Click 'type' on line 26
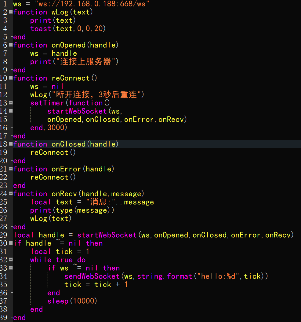The image size is (301, 322). click(64, 210)
